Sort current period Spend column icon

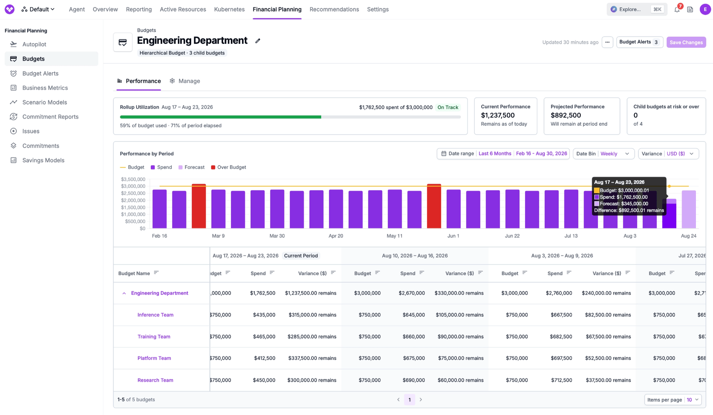(x=272, y=273)
